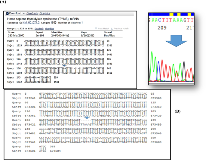Select the Sbjct start position 1562
The height and width of the screenshot is (160, 206).
tap(19, 82)
